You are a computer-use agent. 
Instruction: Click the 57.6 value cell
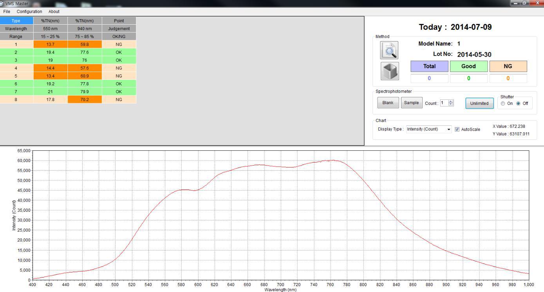[x=85, y=68]
